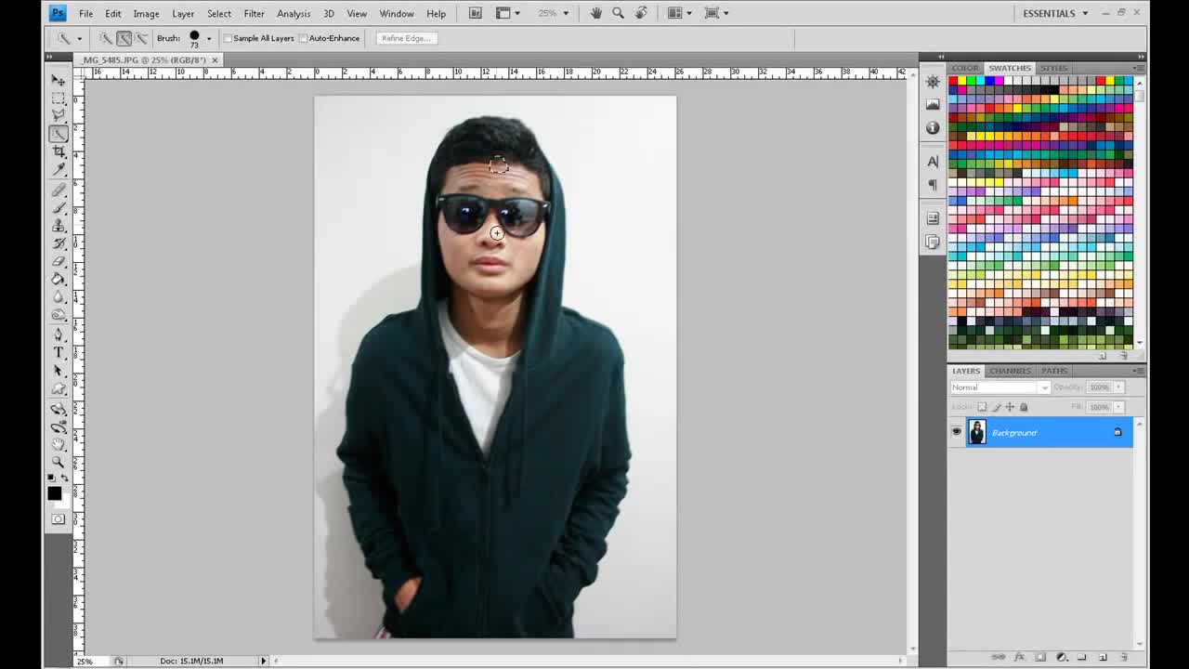Image resolution: width=1189 pixels, height=669 pixels.
Task: Select the 3D Rotate tool
Action: pos(59,409)
